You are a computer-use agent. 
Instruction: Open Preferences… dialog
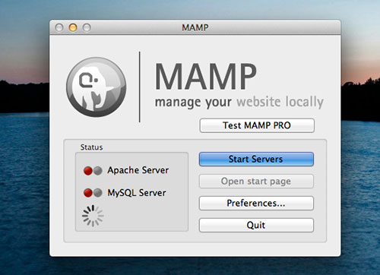(256, 204)
